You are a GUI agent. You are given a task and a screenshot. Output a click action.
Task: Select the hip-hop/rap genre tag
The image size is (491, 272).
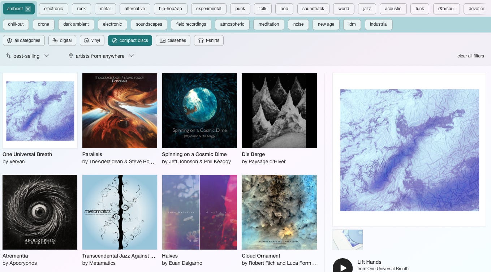pyautogui.click(x=171, y=9)
